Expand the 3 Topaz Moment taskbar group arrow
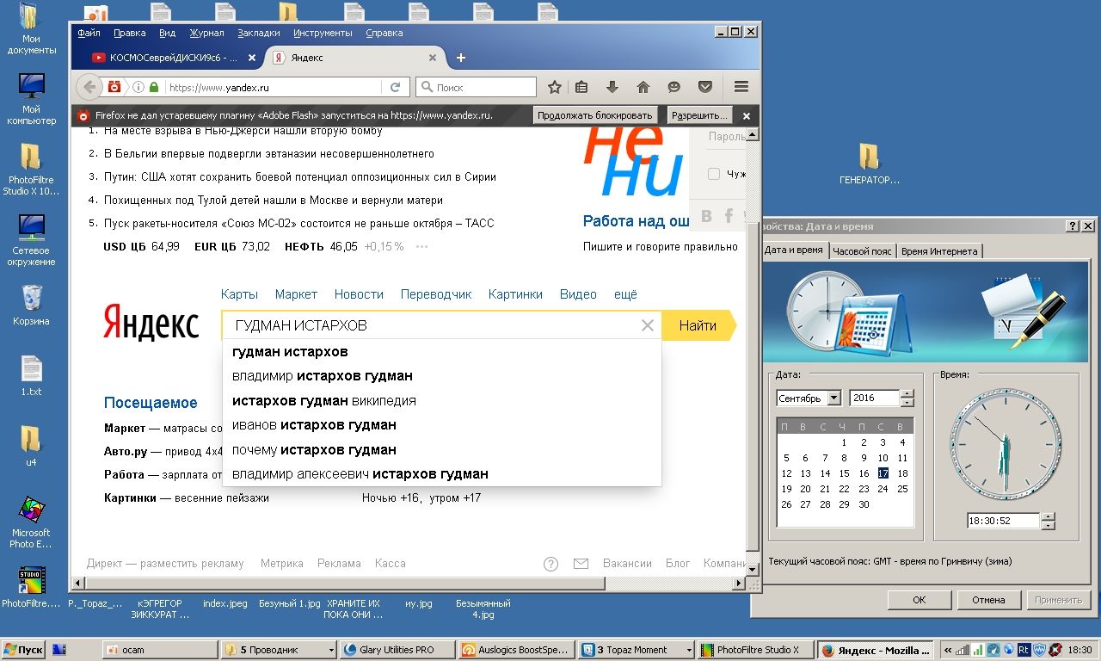The width and height of the screenshot is (1101, 661). [689, 650]
